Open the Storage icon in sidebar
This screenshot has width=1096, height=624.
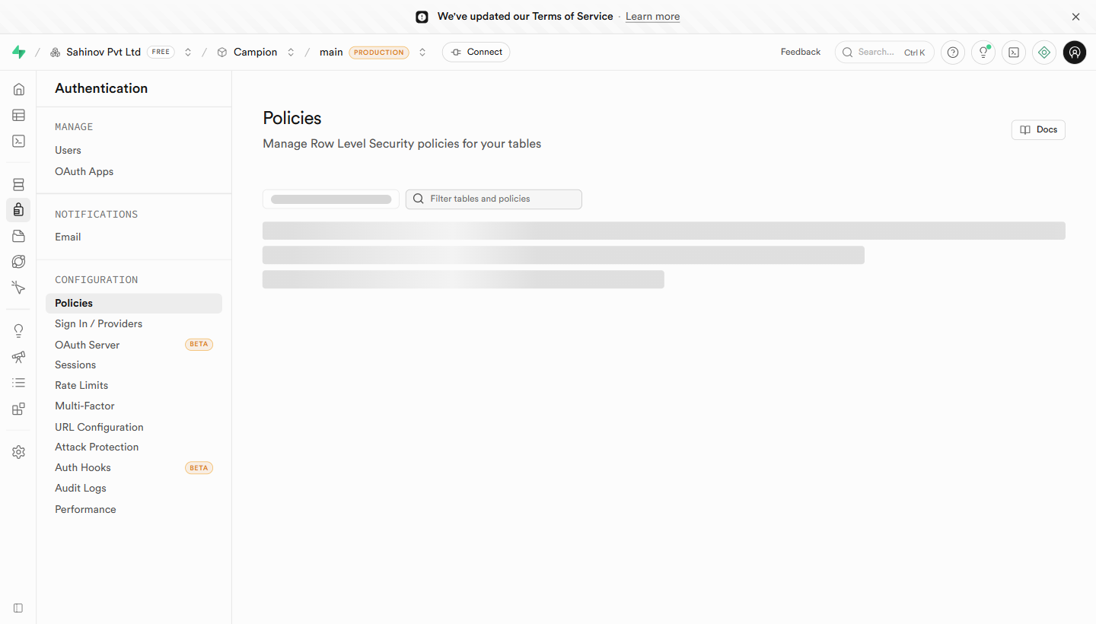(x=18, y=236)
